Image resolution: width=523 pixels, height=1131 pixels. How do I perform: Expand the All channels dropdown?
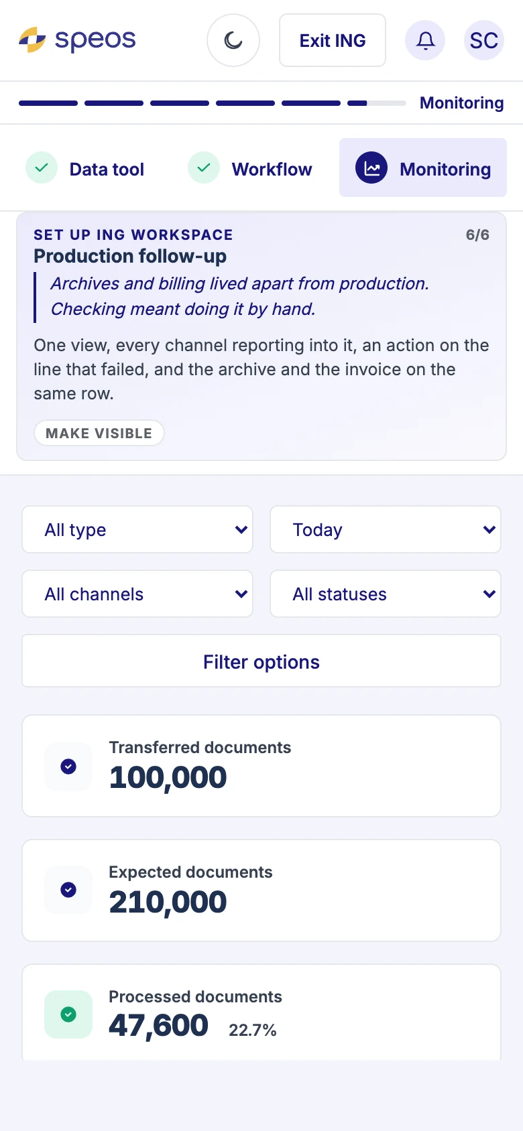click(x=137, y=594)
